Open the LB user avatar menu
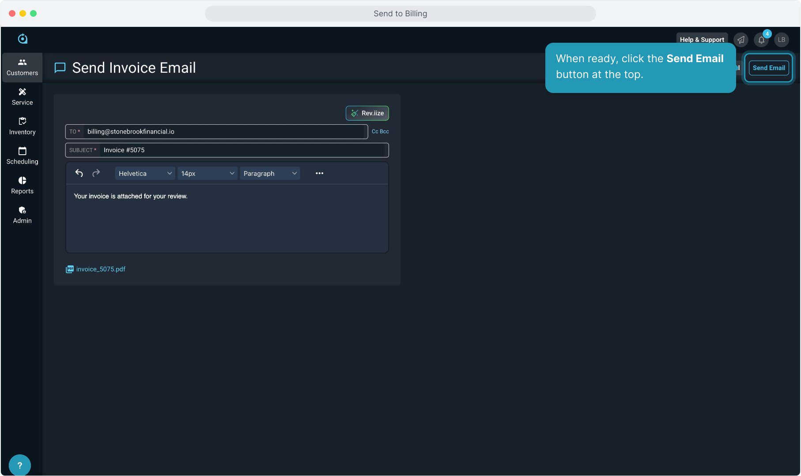Screen dimensions: 801x476 click(782, 40)
